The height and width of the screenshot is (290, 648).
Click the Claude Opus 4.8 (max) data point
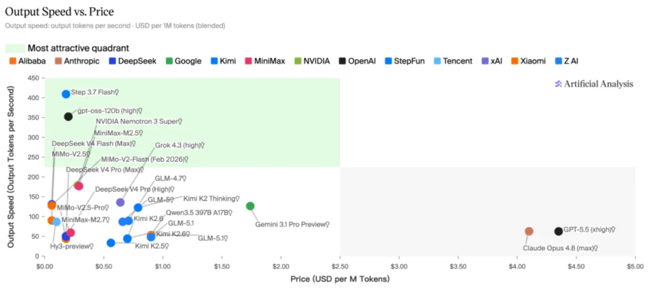pyautogui.click(x=529, y=231)
